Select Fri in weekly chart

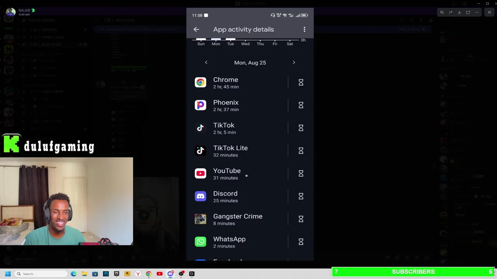275,44
